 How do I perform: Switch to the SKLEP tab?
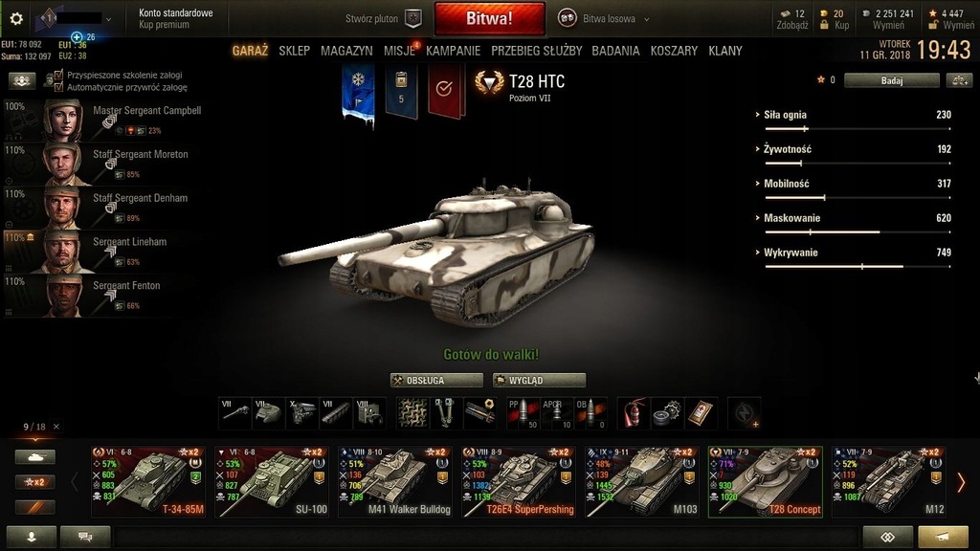coord(295,51)
